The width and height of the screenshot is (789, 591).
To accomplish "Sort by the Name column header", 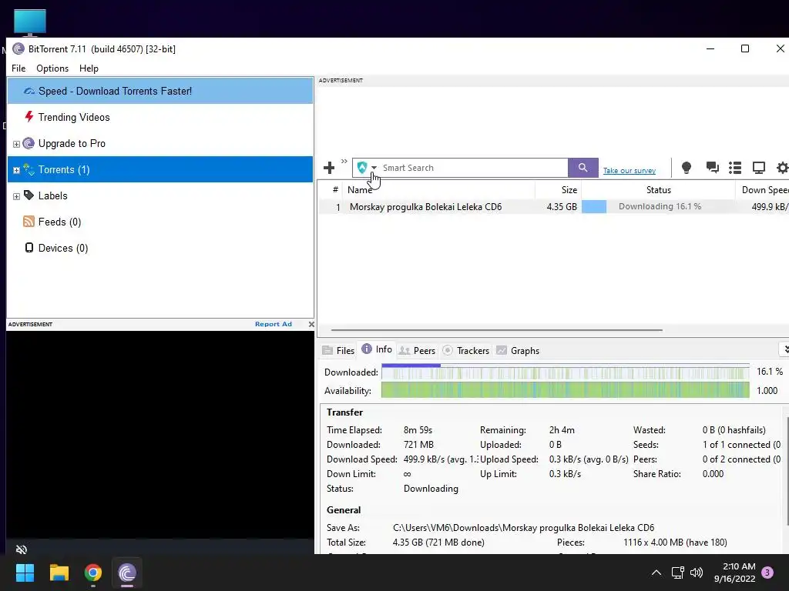I will tap(438, 189).
